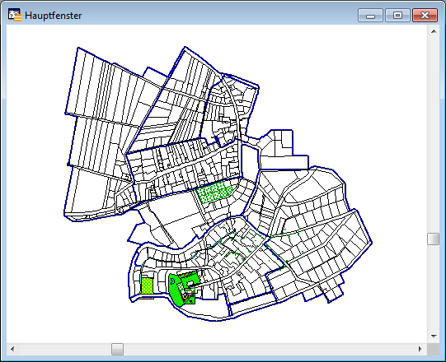Image resolution: width=446 pixels, height=362 pixels.
Task: Minimize the Hauptfenster window
Action: point(370,16)
